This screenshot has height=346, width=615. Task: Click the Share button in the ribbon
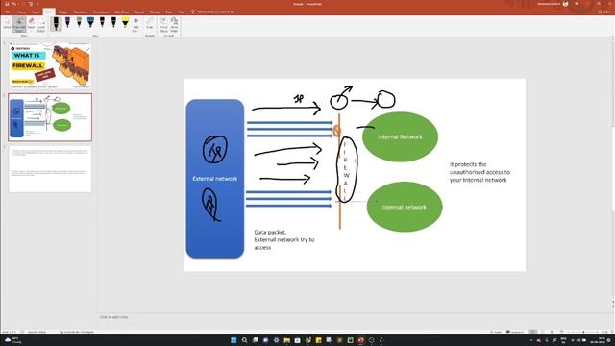tap(604, 12)
